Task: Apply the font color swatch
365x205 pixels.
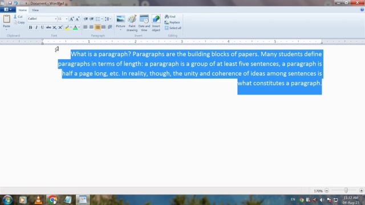Action: pyautogui.click(x=75, y=27)
